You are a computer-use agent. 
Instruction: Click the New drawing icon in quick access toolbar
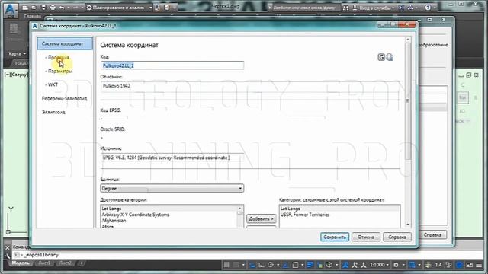coord(25,8)
